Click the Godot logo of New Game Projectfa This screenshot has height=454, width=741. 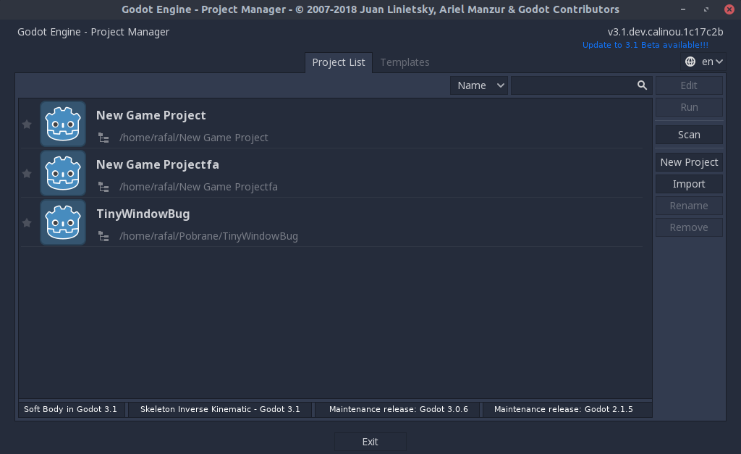(63, 173)
